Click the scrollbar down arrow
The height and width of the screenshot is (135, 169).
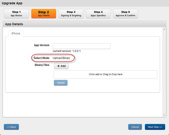tap(164, 115)
